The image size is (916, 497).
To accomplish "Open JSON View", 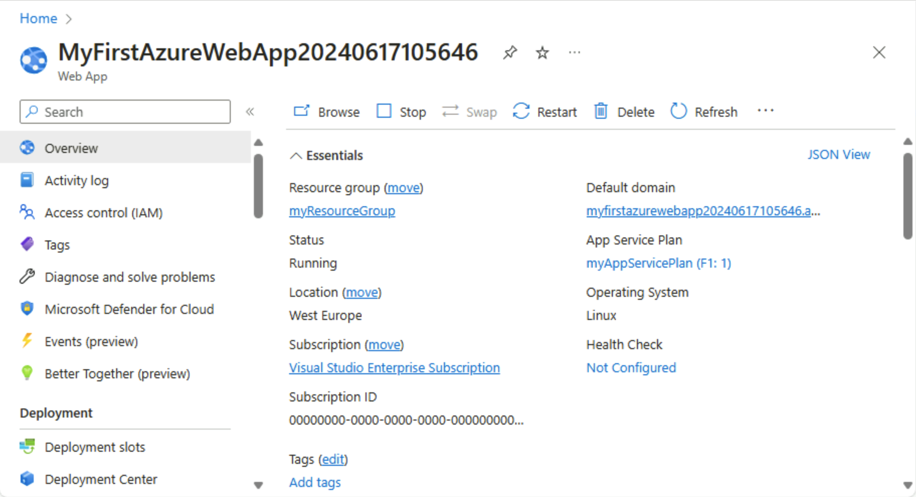I will click(x=839, y=155).
